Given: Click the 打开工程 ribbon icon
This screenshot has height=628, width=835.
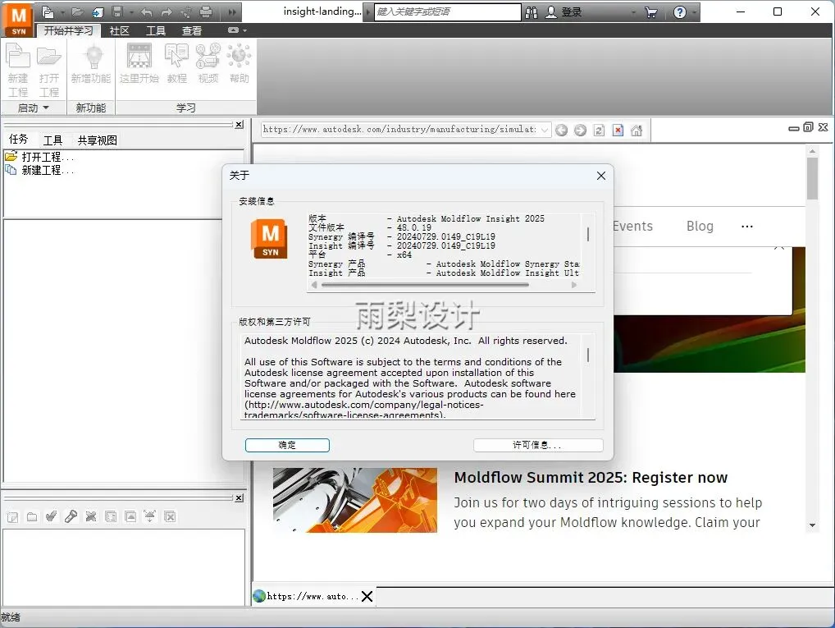Looking at the screenshot, I should pos(49,71).
